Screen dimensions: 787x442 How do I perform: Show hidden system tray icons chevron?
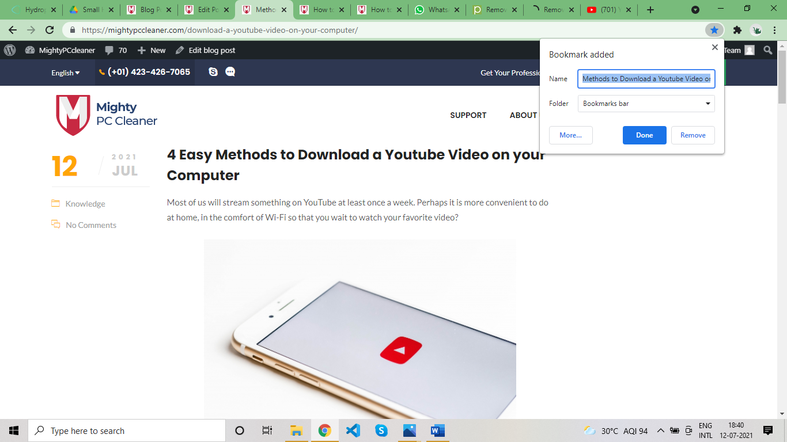(x=660, y=430)
